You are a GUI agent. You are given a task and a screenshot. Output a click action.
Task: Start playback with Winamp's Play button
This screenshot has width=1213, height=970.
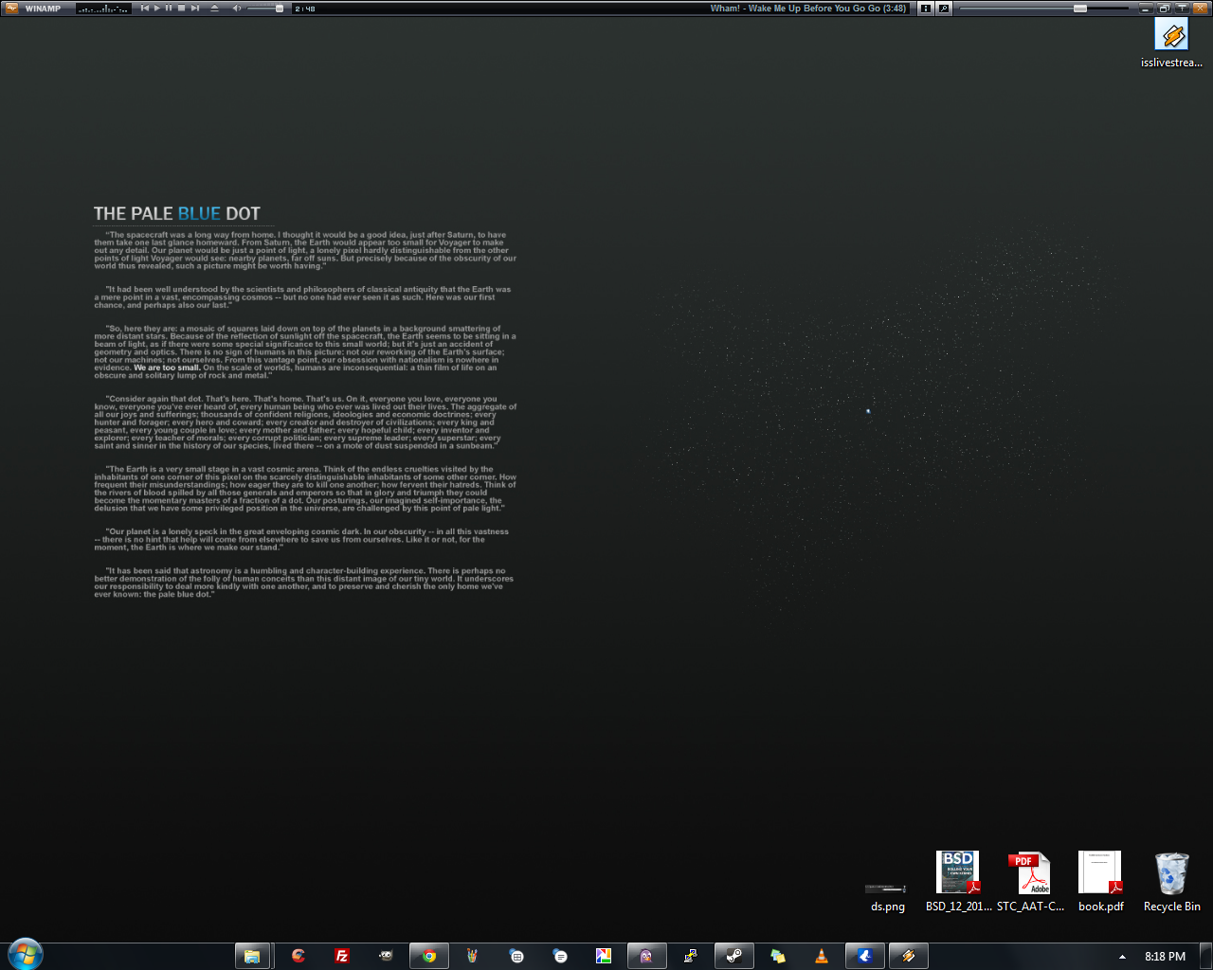[x=157, y=9]
